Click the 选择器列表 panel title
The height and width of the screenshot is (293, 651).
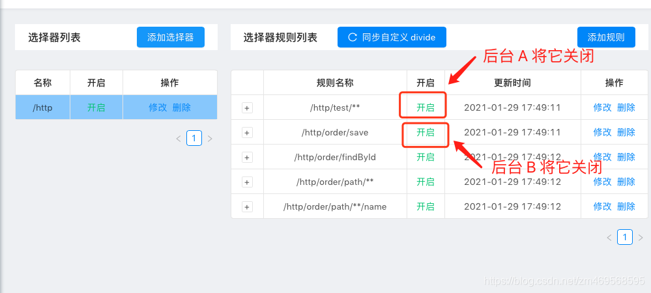pyautogui.click(x=54, y=37)
